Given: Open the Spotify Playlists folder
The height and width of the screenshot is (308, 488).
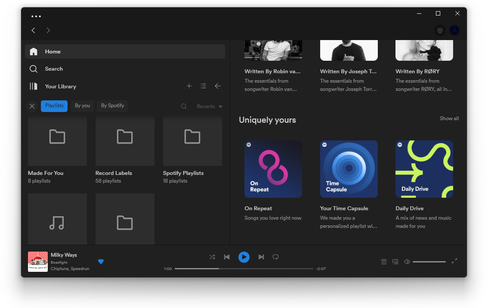Looking at the screenshot, I should tap(192, 141).
